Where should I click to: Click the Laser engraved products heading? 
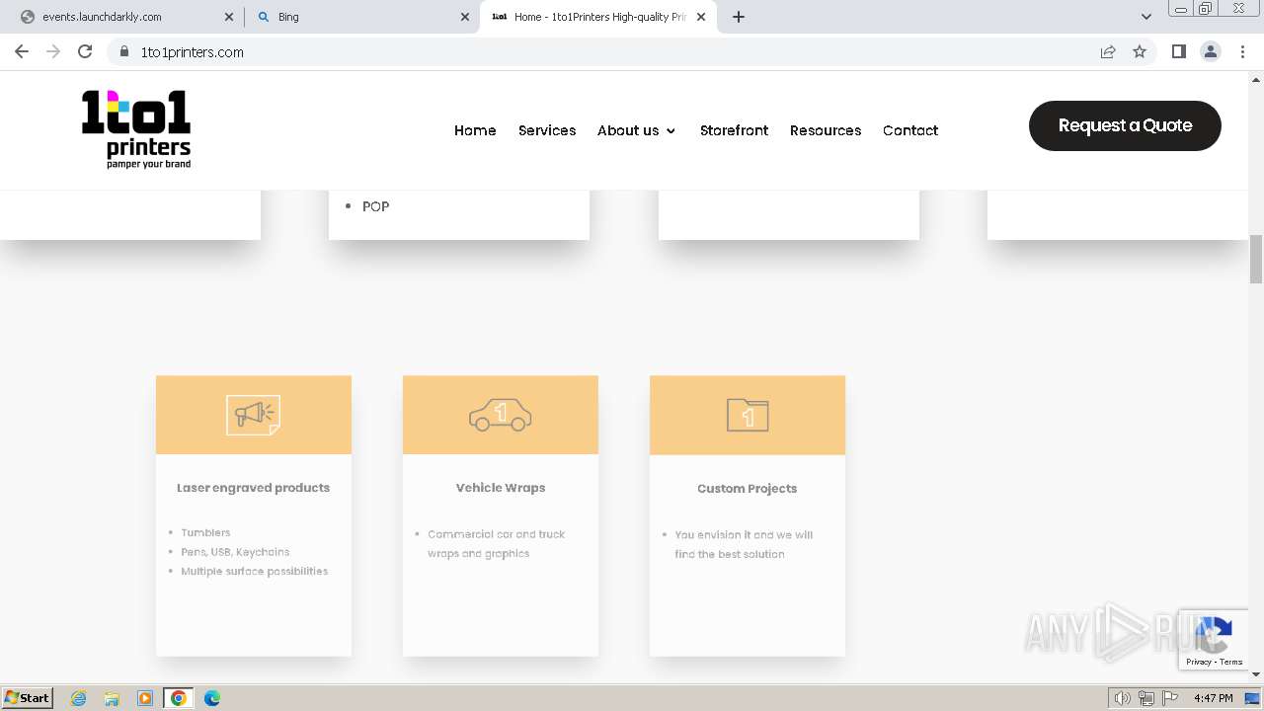pos(253,488)
